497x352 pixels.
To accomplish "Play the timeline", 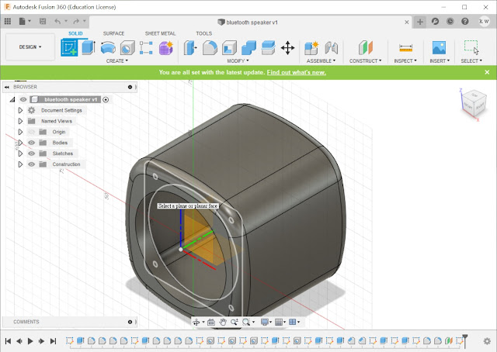I will [30, 341].
